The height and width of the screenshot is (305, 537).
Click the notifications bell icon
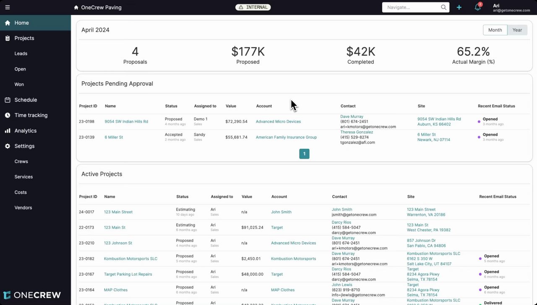click(x=477, y=7)
